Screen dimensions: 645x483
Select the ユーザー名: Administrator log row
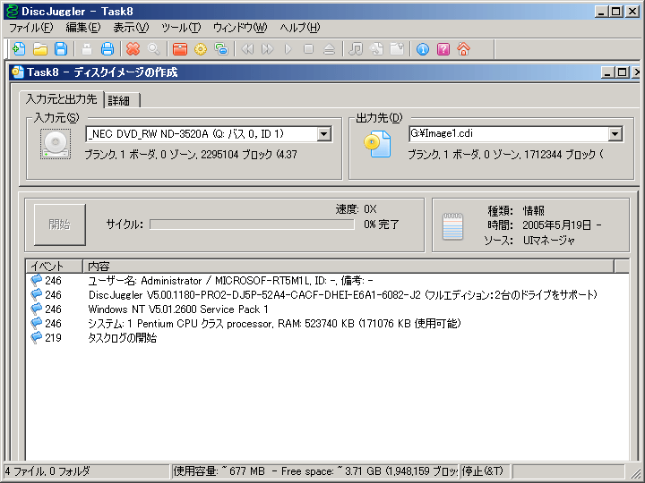[x=327, y=281]
